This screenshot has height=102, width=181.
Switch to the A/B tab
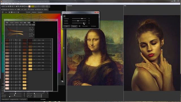18,9
